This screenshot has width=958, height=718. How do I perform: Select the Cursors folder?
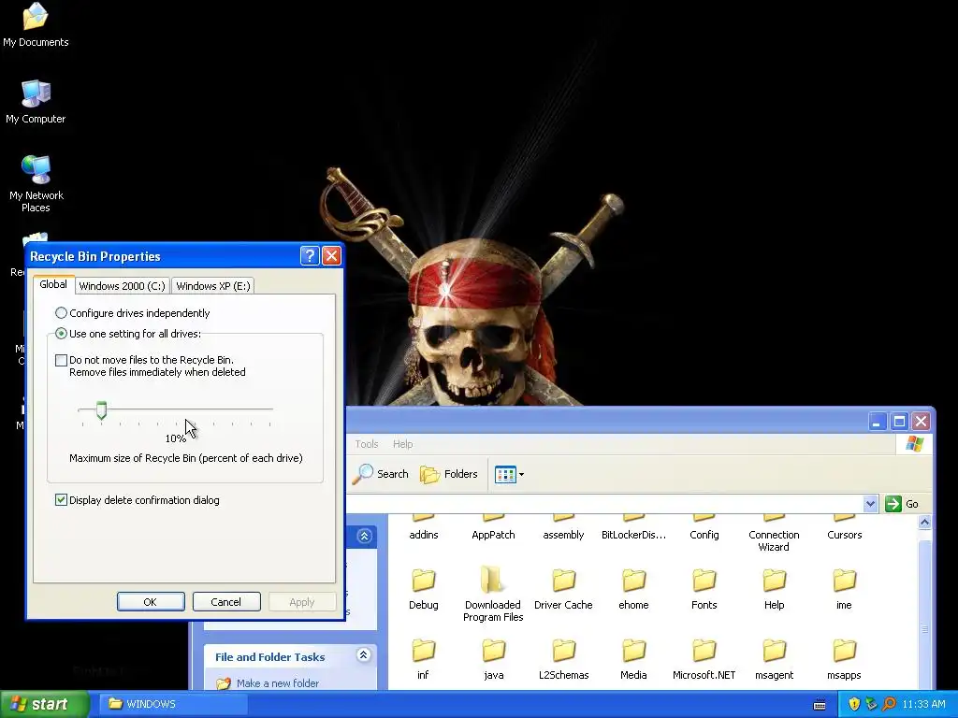845,528
